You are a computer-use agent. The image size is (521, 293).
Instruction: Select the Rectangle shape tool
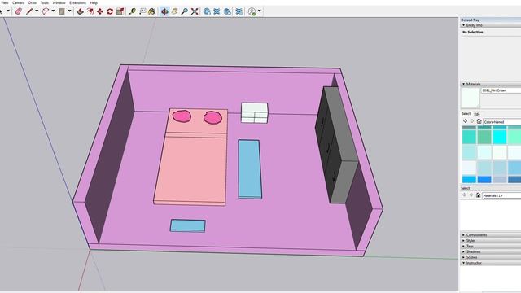[x=62, y=11]
